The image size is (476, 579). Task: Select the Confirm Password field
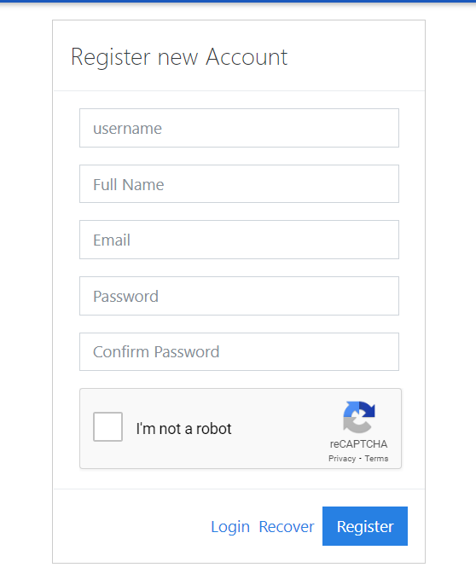[239, 351]
